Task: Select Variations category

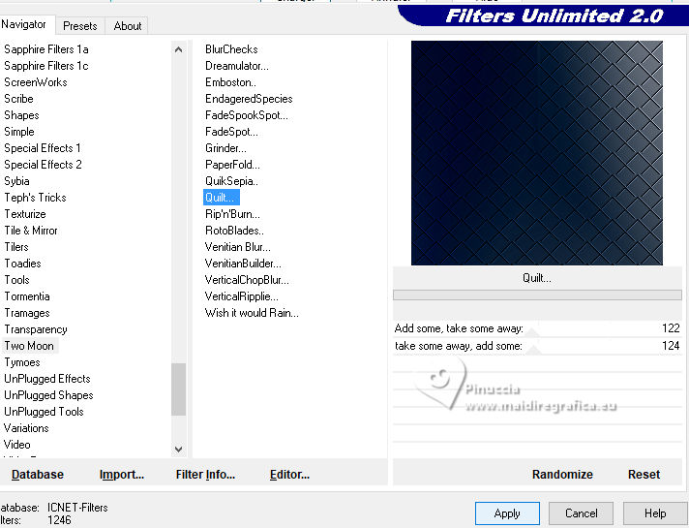Action: [x=26, y=428]
